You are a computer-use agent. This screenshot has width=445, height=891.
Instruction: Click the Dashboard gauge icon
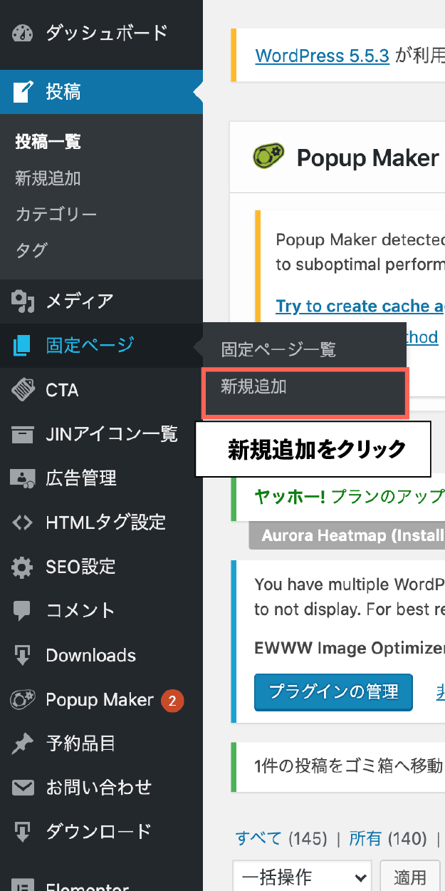coord(22,34)
